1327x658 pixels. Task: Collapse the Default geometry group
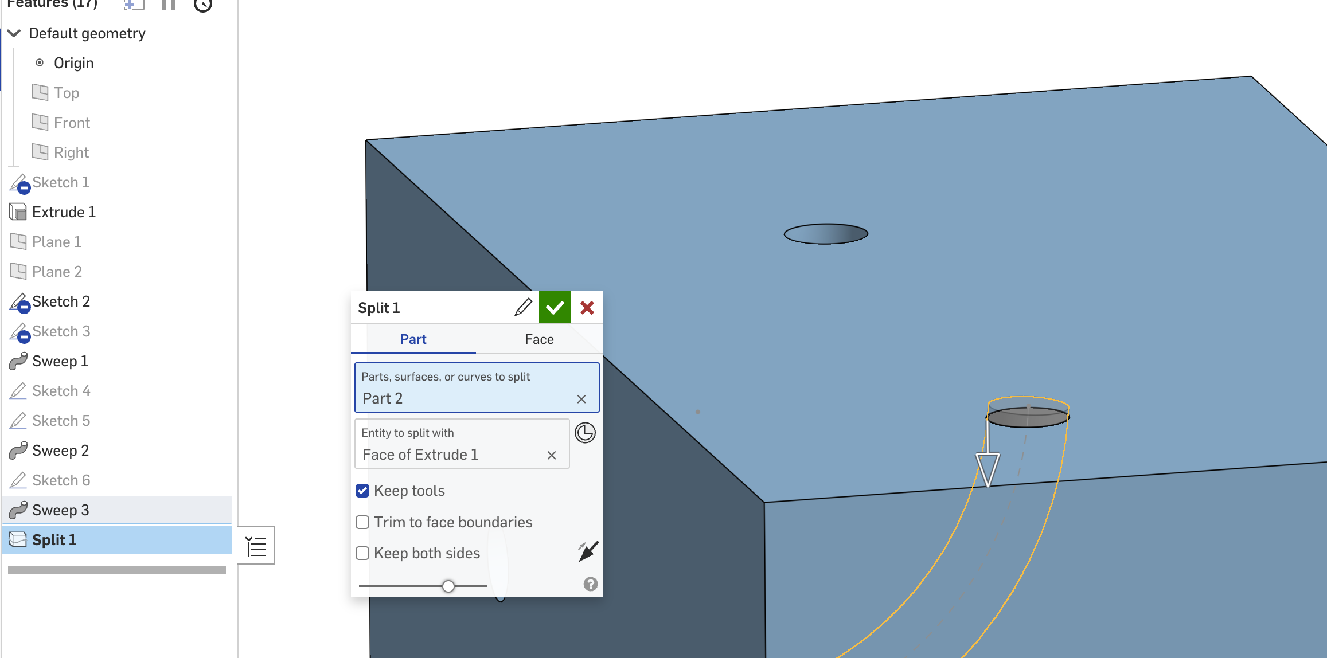click(x=14, y=33)
